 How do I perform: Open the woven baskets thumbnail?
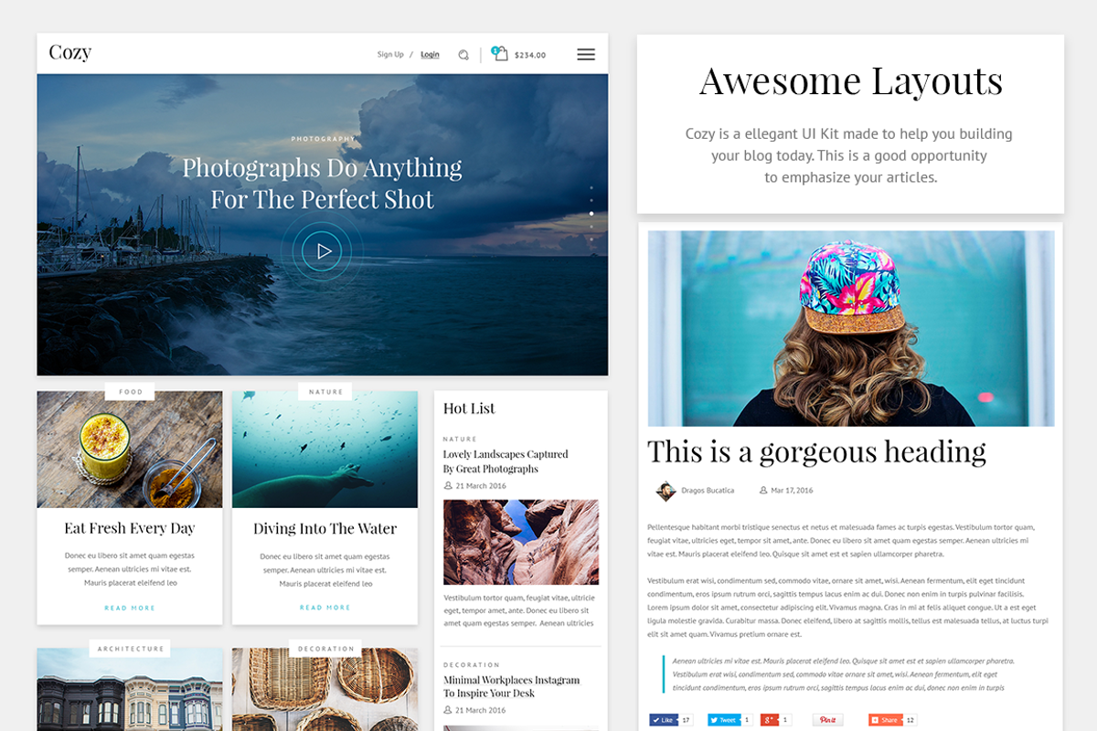325,690
